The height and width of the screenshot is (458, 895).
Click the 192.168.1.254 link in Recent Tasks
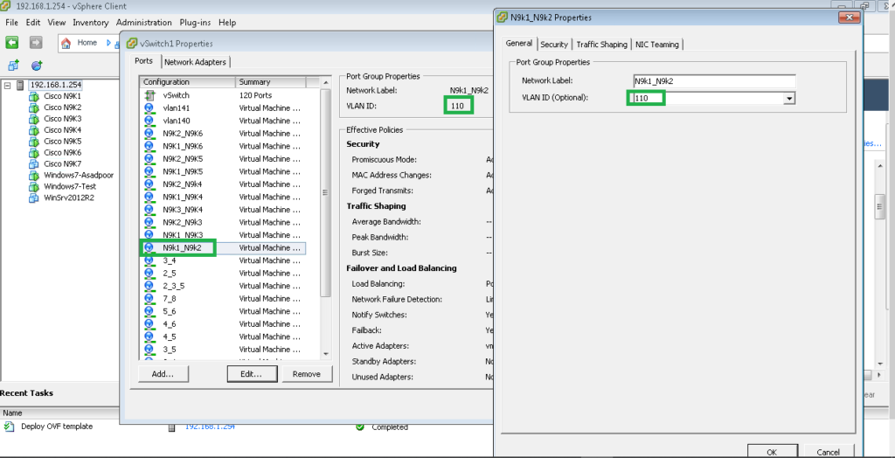210,427
